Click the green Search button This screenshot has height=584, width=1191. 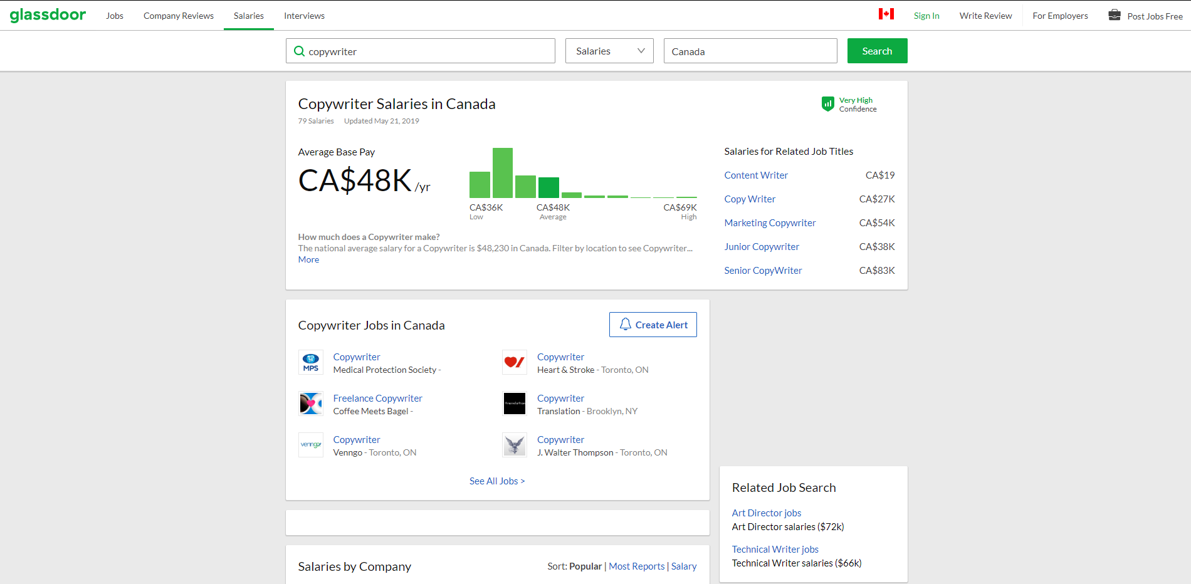point(877,51)
